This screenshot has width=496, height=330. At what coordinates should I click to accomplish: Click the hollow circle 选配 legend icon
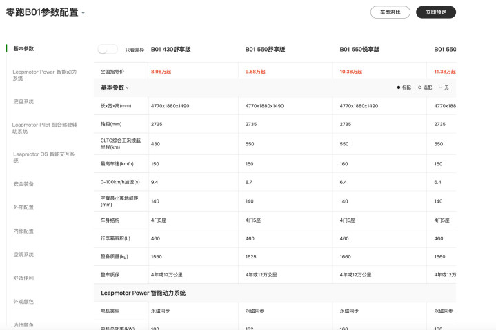click(419, 87)
